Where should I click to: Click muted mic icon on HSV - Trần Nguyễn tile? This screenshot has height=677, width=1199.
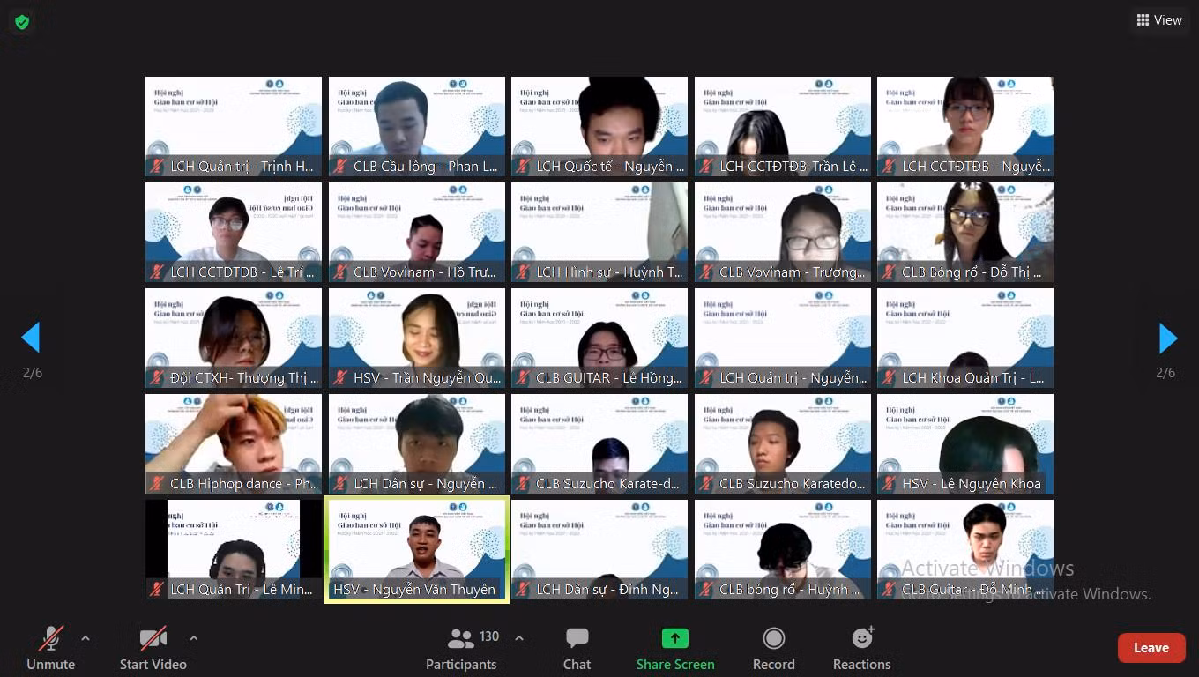tap(341, 378)
